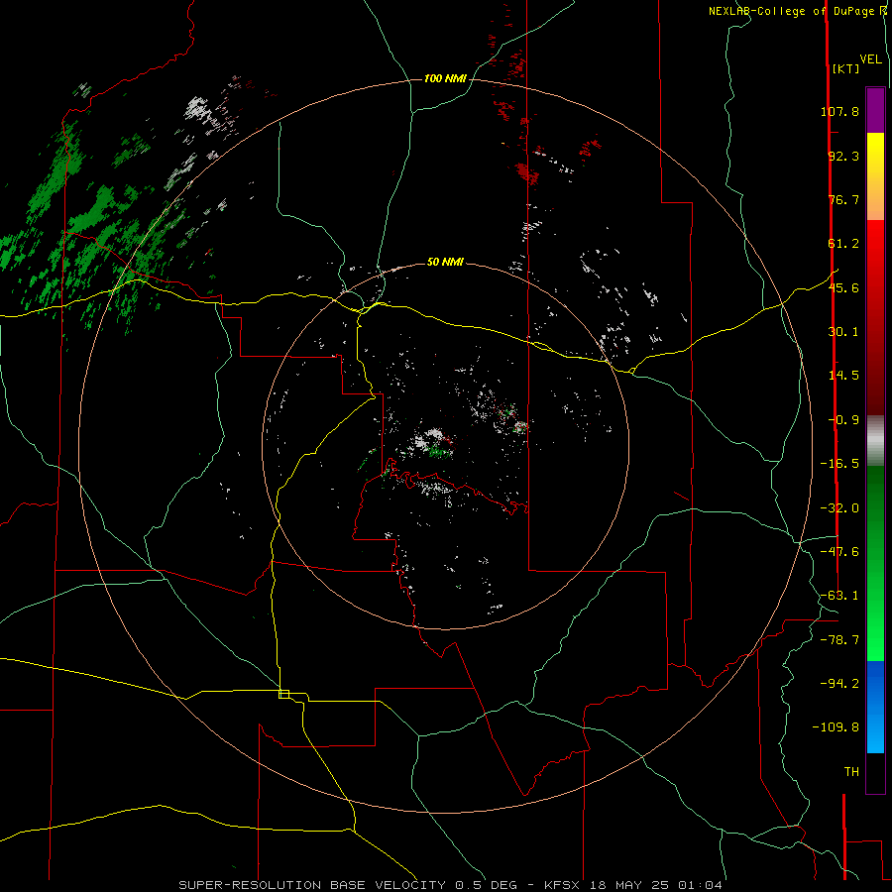Click the gray near-zero segment of the color bar

(x=875, y=441)
